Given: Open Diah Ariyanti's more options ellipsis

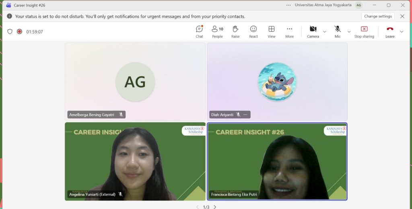Looking at the screenshot, I should 245,115.
